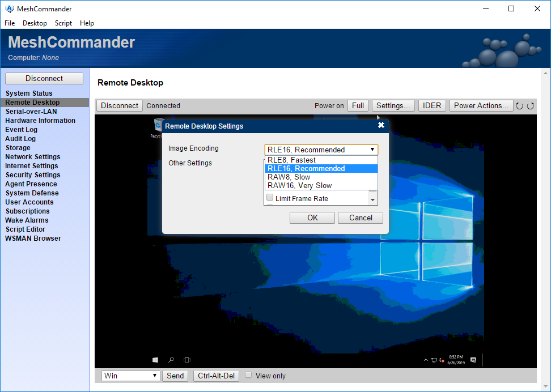Open Script Editor page
This screenshot has height=392, width=551.
coord(26,229)
